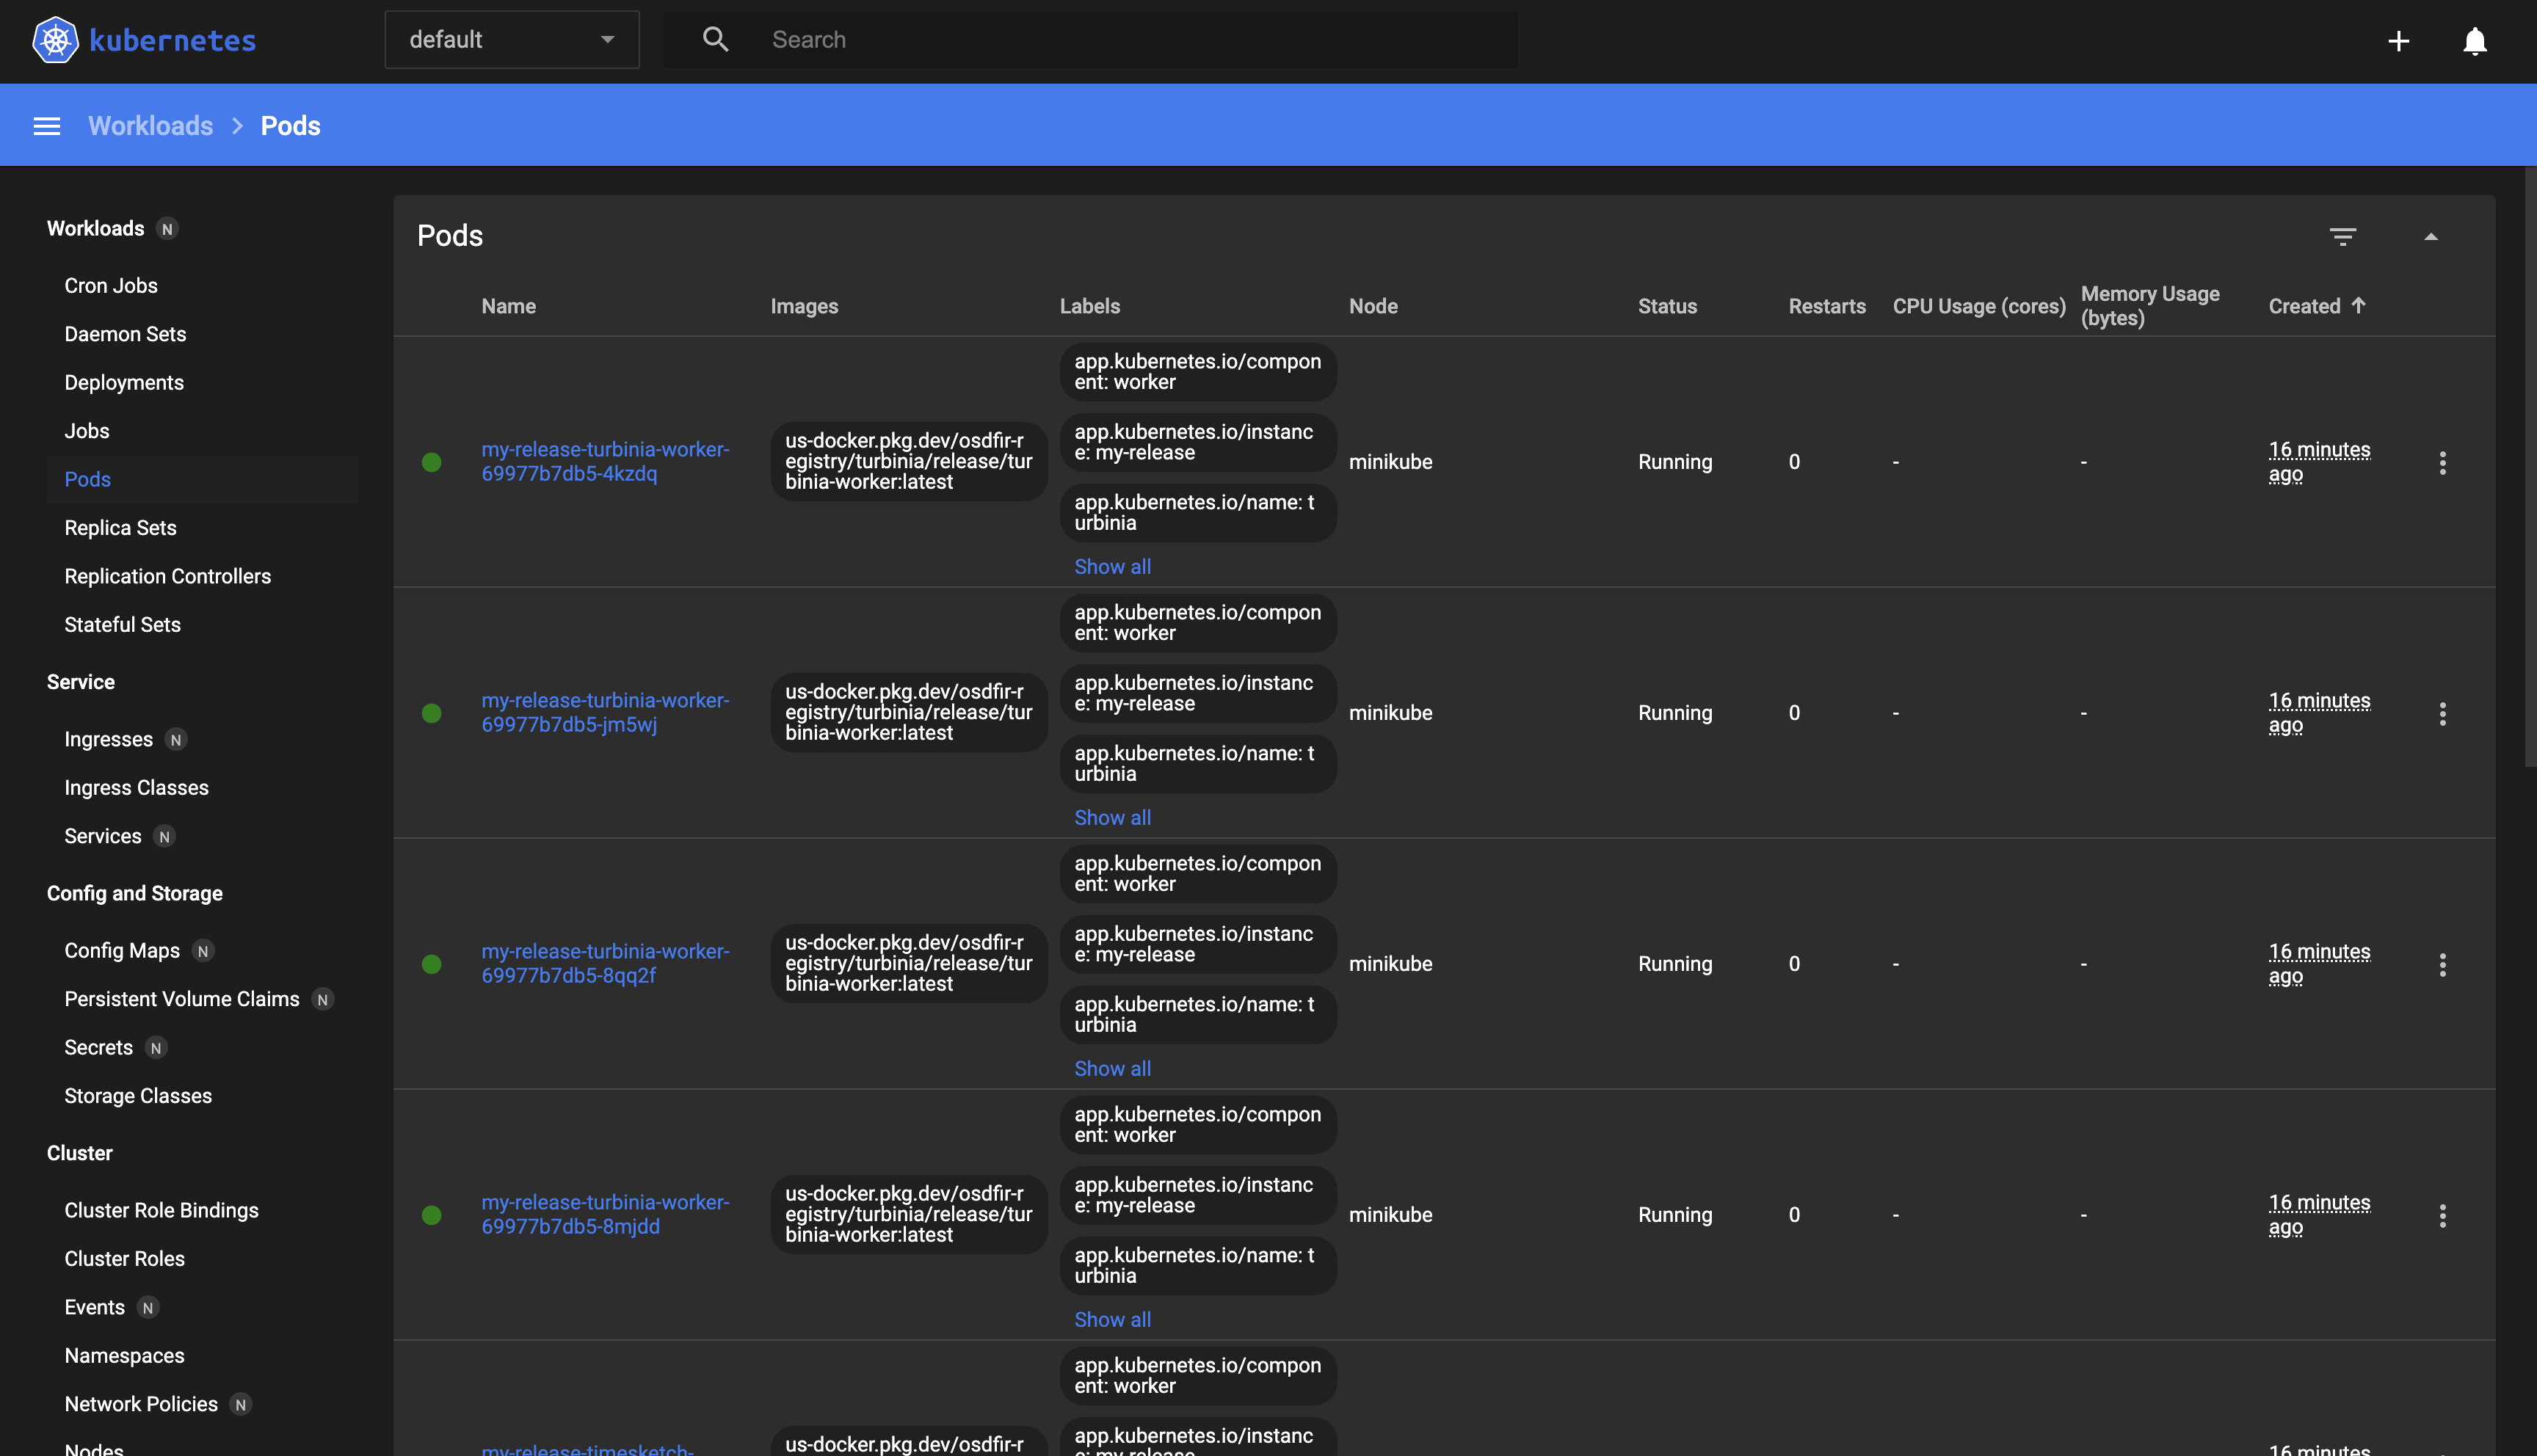This screenshot has height=1456, width=2537.
Task: Show all labels for pod jm5wj
Action: [1112, 818]
